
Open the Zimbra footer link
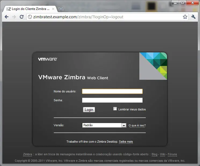pyautogui.click(x=27, y=154)
